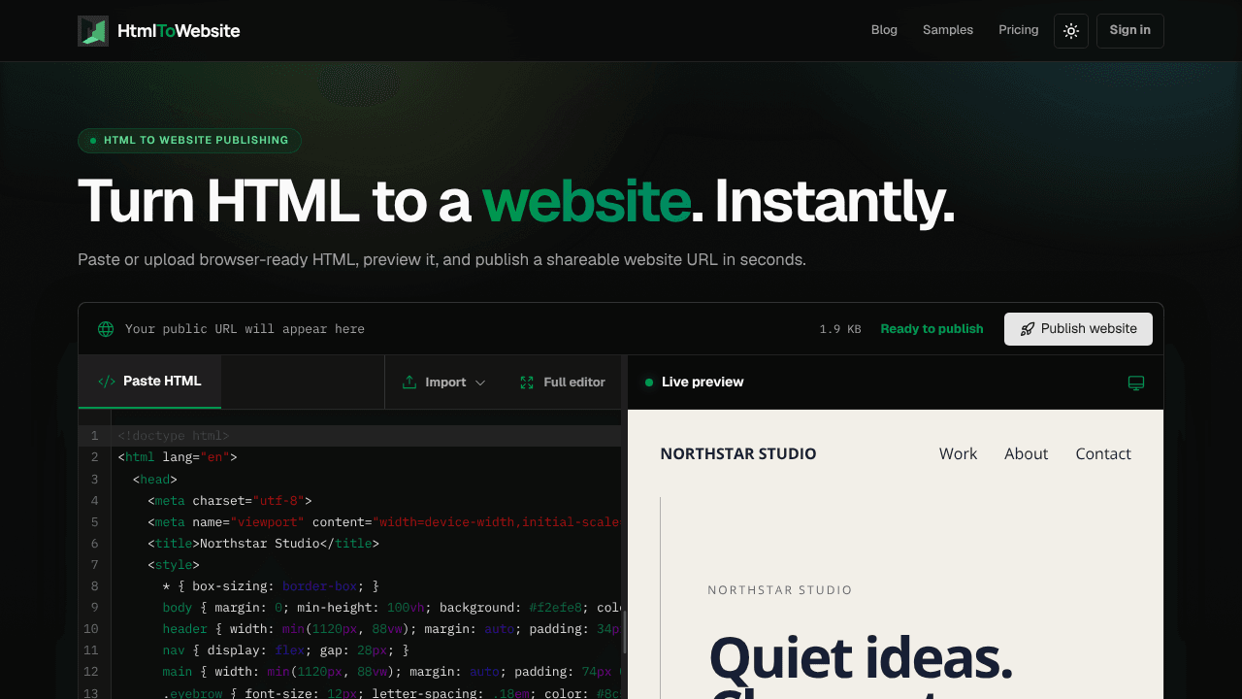Image resolution: width=1242 pixels, height=699 pixels.
Task: Click Contact link in the preview
Action: 1103,454
